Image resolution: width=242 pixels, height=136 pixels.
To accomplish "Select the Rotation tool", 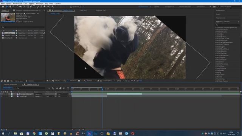I will (17, 7).
